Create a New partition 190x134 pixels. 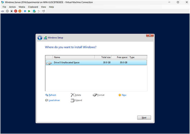pyautogui.click(x=124, y=95)
